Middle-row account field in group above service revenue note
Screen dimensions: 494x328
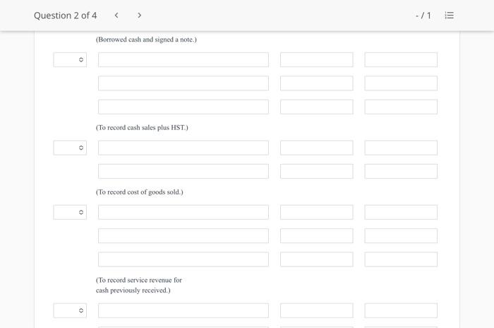[x=183, y=236]
